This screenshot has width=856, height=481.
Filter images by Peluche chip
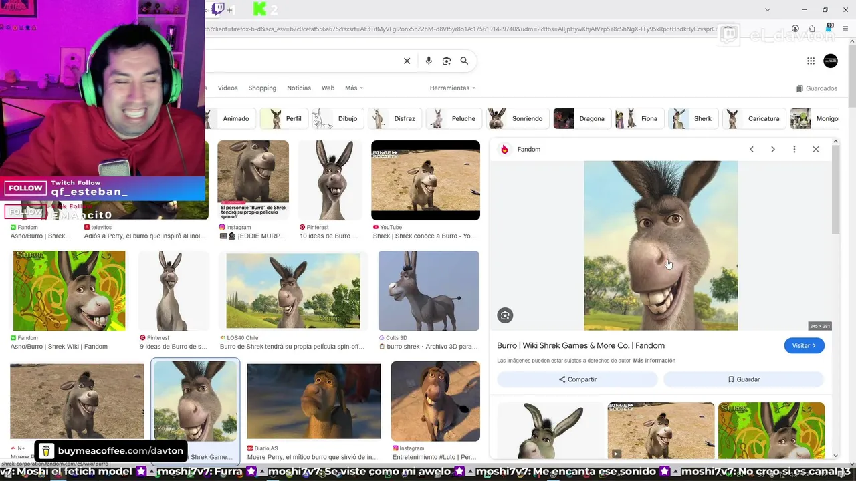[454, 118]
